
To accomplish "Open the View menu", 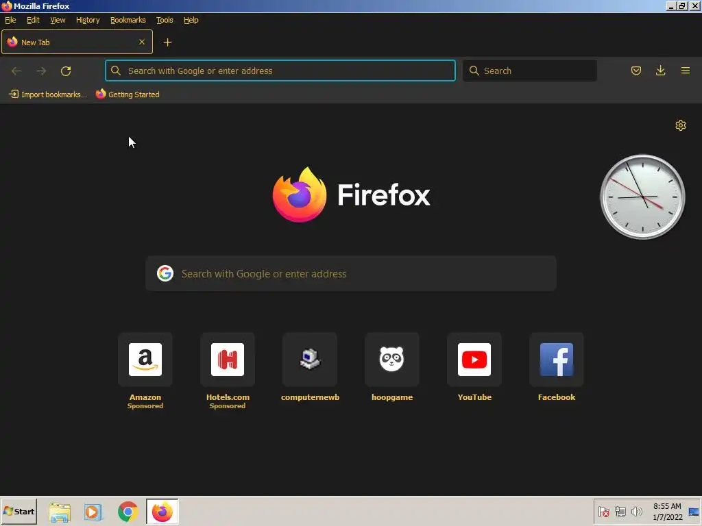I will pyautogui.click(x=58, y=20).
